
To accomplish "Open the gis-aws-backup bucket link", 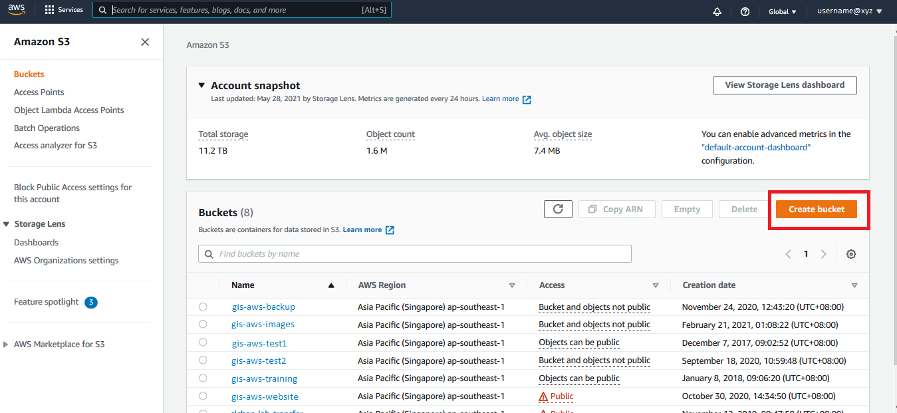I will (263, 307).
